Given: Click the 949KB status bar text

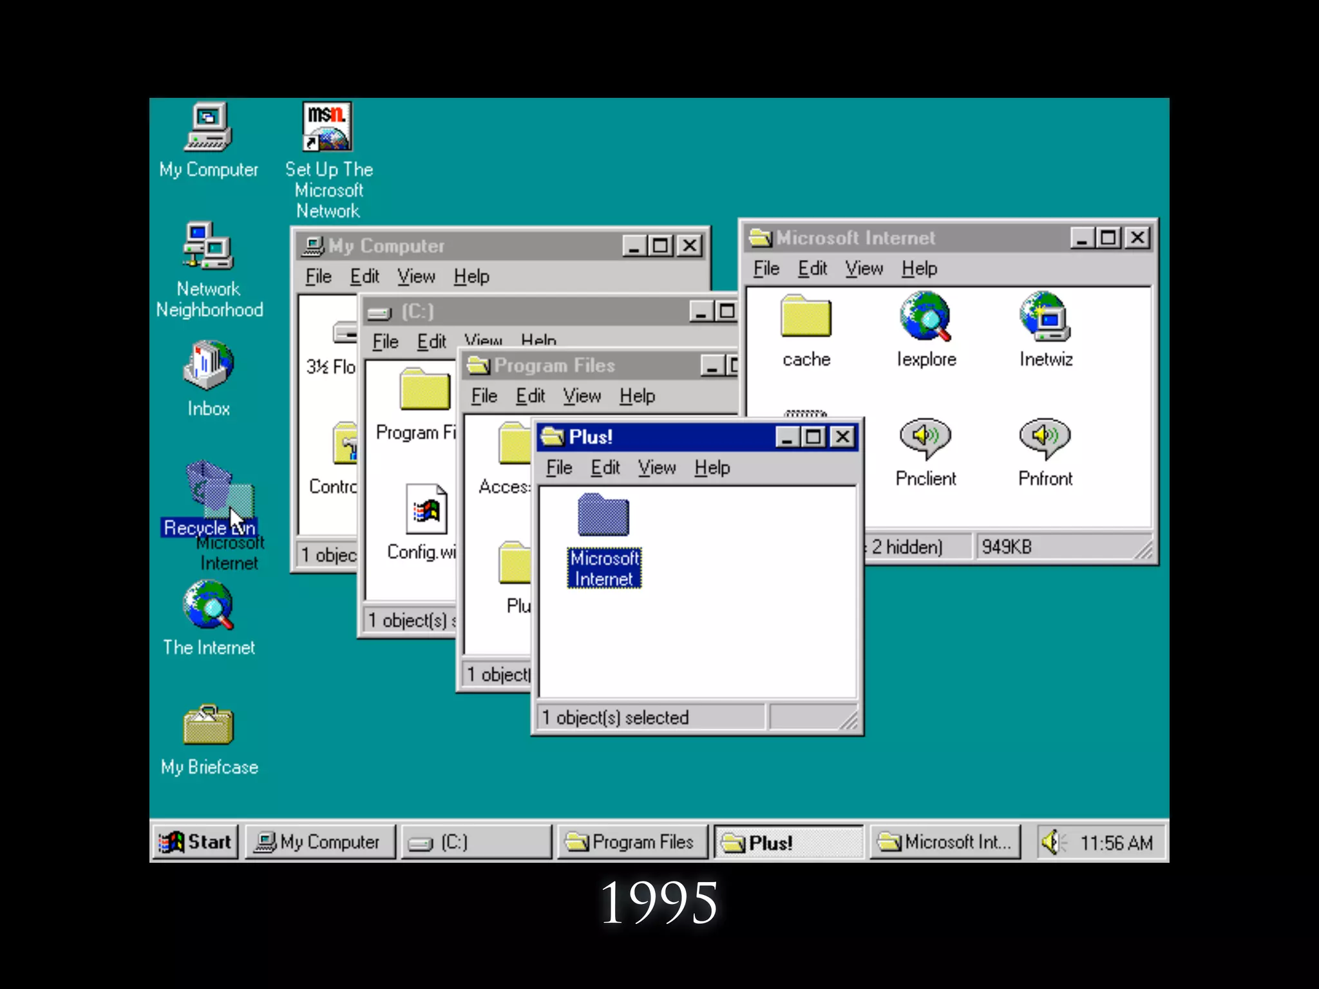Looking at the screenshot, I should pos(1007,547).
